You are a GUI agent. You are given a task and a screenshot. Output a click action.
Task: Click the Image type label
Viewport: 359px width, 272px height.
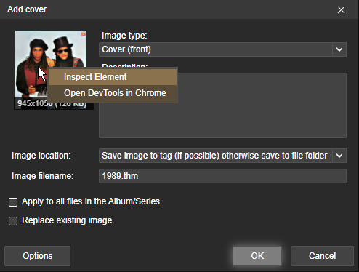[x=124, y=36]
